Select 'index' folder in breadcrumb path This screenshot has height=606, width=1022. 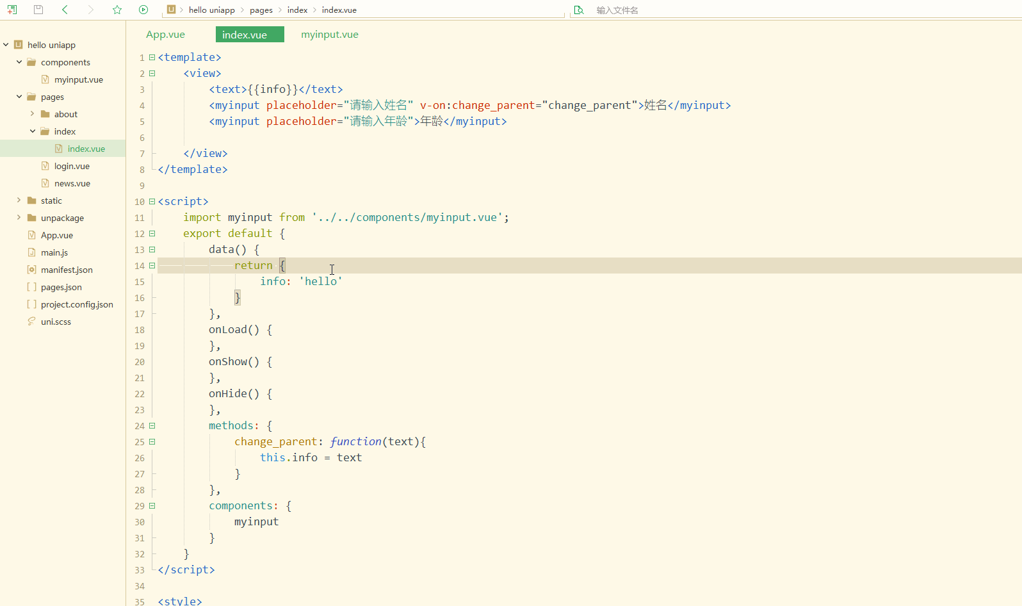click(297, 10)
